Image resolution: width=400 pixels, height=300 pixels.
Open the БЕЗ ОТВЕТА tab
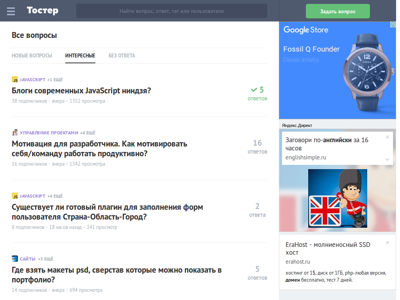122,55
